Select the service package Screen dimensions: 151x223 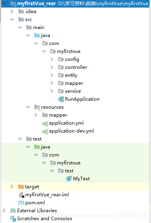click(73, 91)
